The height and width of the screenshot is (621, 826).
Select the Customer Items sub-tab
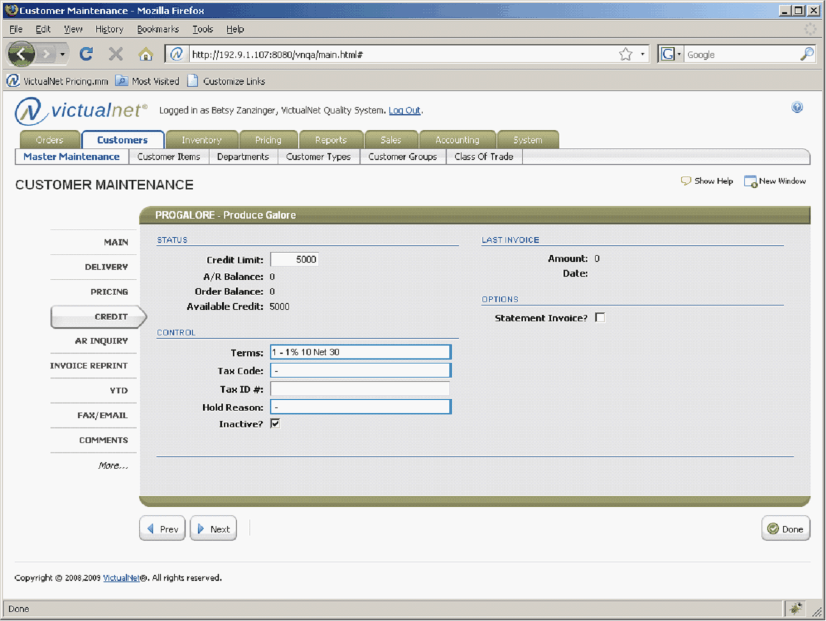(x=169, y=157)
